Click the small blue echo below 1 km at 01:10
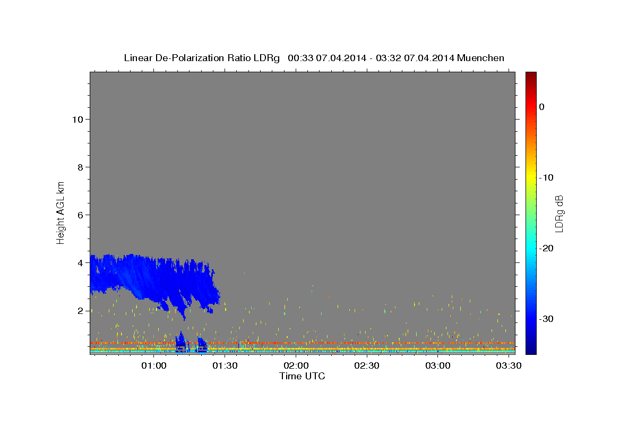 point(182,342)
